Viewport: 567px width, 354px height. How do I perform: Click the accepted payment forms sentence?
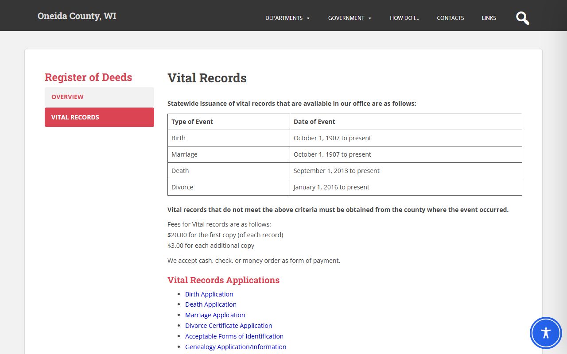pos(254,261)
